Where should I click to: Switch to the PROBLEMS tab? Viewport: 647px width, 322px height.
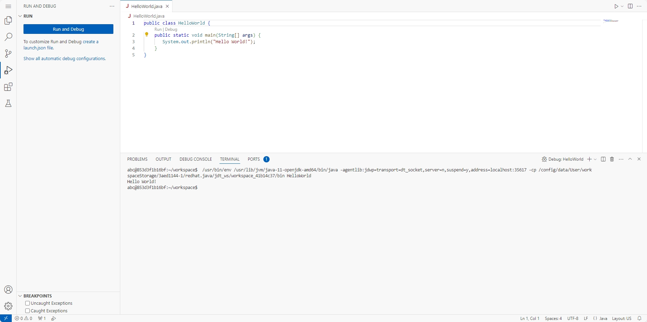pos(137,159)
